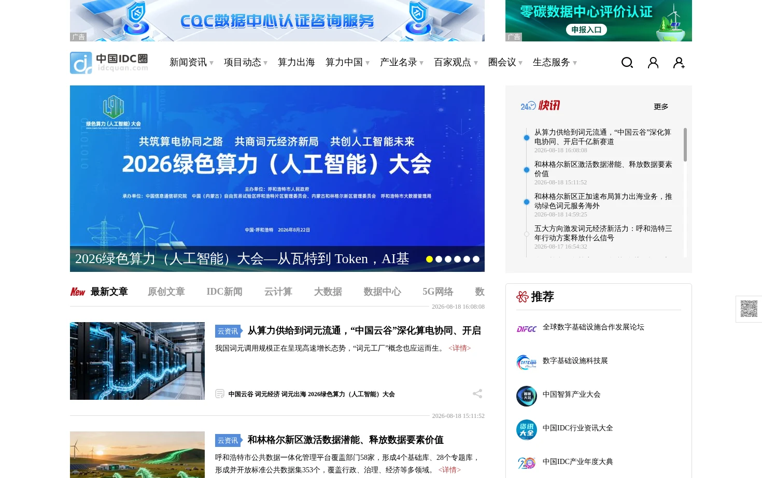Click 详情 link of 和林格尔新区 article
This screenshot has width=762, height=478.
[449, 470]
